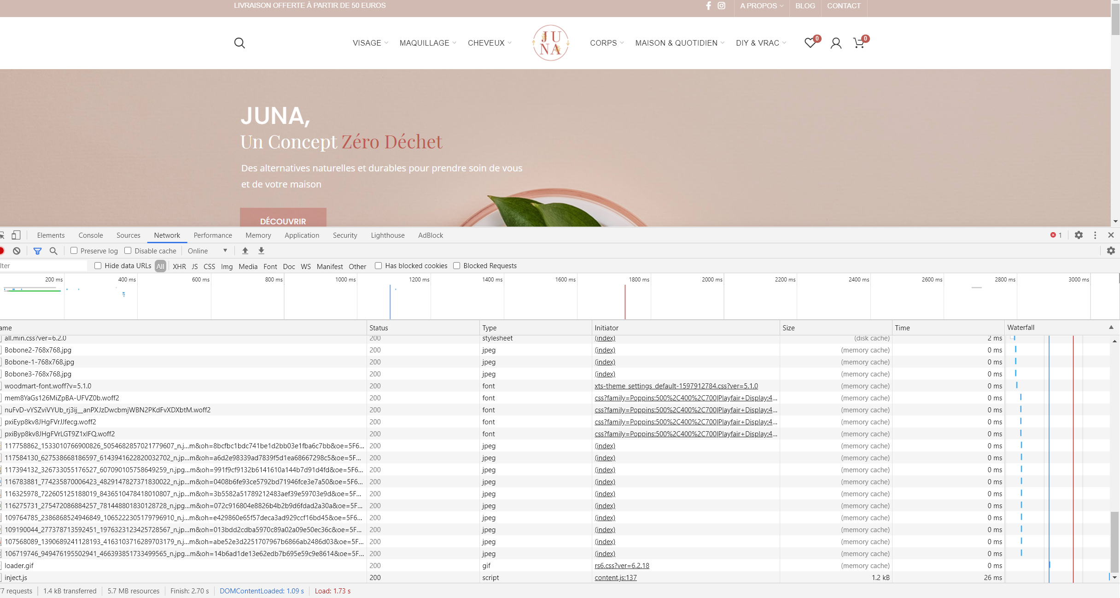
Task: Enable the Preserve log checkbox
Action: [74, 251]
